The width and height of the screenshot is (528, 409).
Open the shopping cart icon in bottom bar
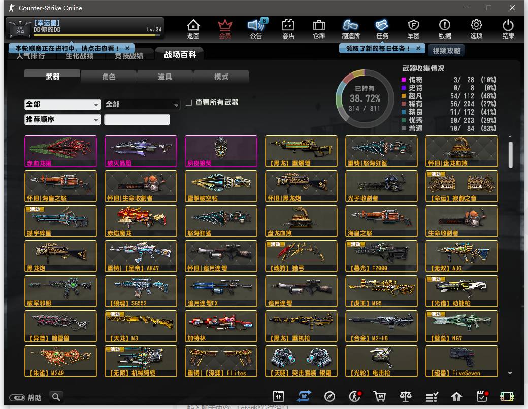(380, 397)
